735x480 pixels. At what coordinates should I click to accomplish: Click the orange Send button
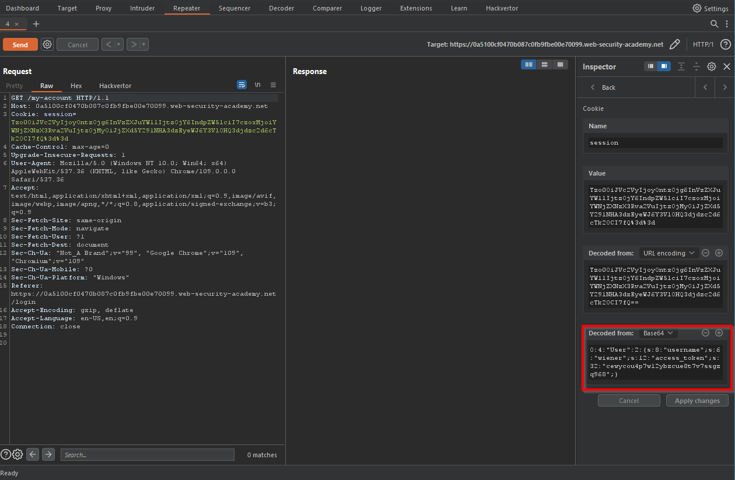click(x=20, y=44)
